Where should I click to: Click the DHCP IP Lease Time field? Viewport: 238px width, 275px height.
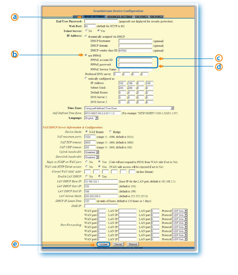[90, 201]
